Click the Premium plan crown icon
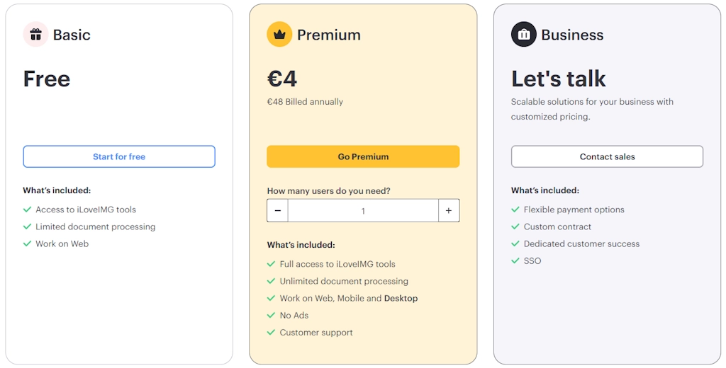Image resolution: width=726 pixels, height=368 pixels. 279,34
